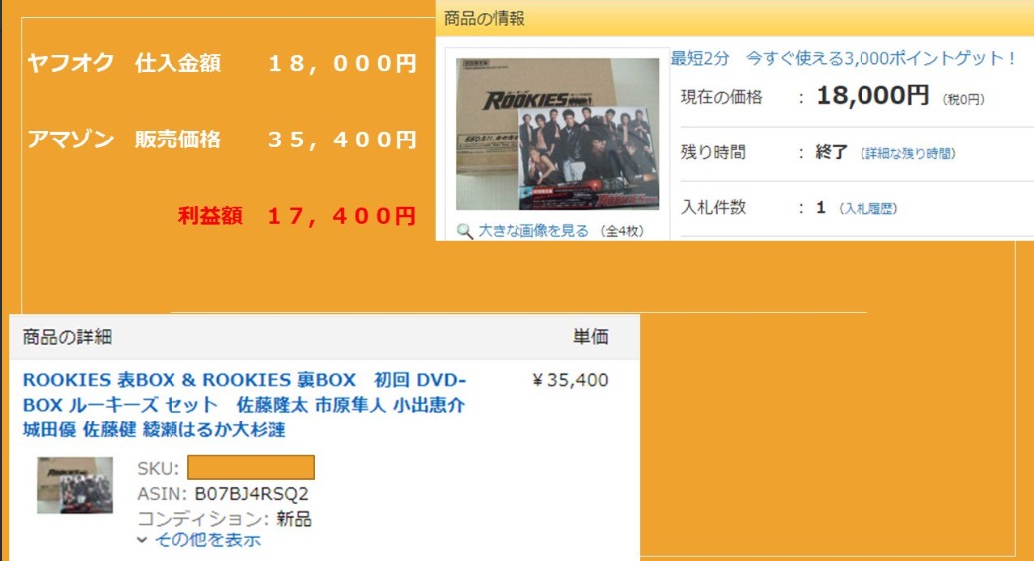Open the 入札履歴 bid history link

pos(867,209)
